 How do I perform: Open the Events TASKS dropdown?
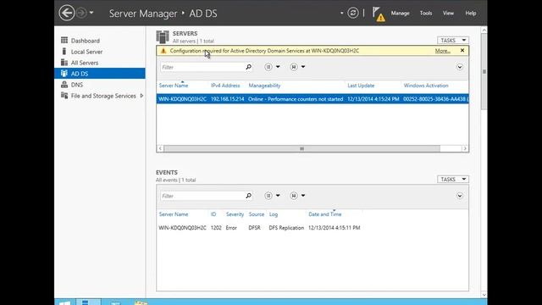(453, 179)
